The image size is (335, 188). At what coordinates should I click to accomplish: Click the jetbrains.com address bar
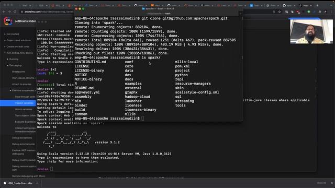[x=47, y=11]
